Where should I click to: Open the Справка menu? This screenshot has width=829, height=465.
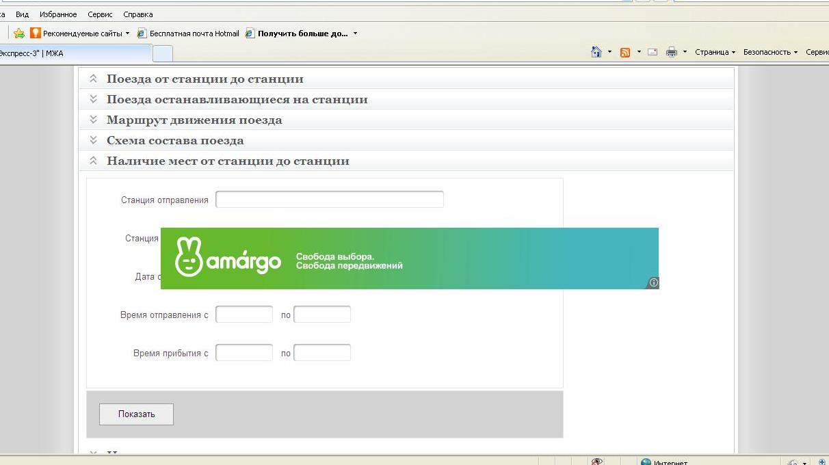pyautogui.click(x=138, y=14)
